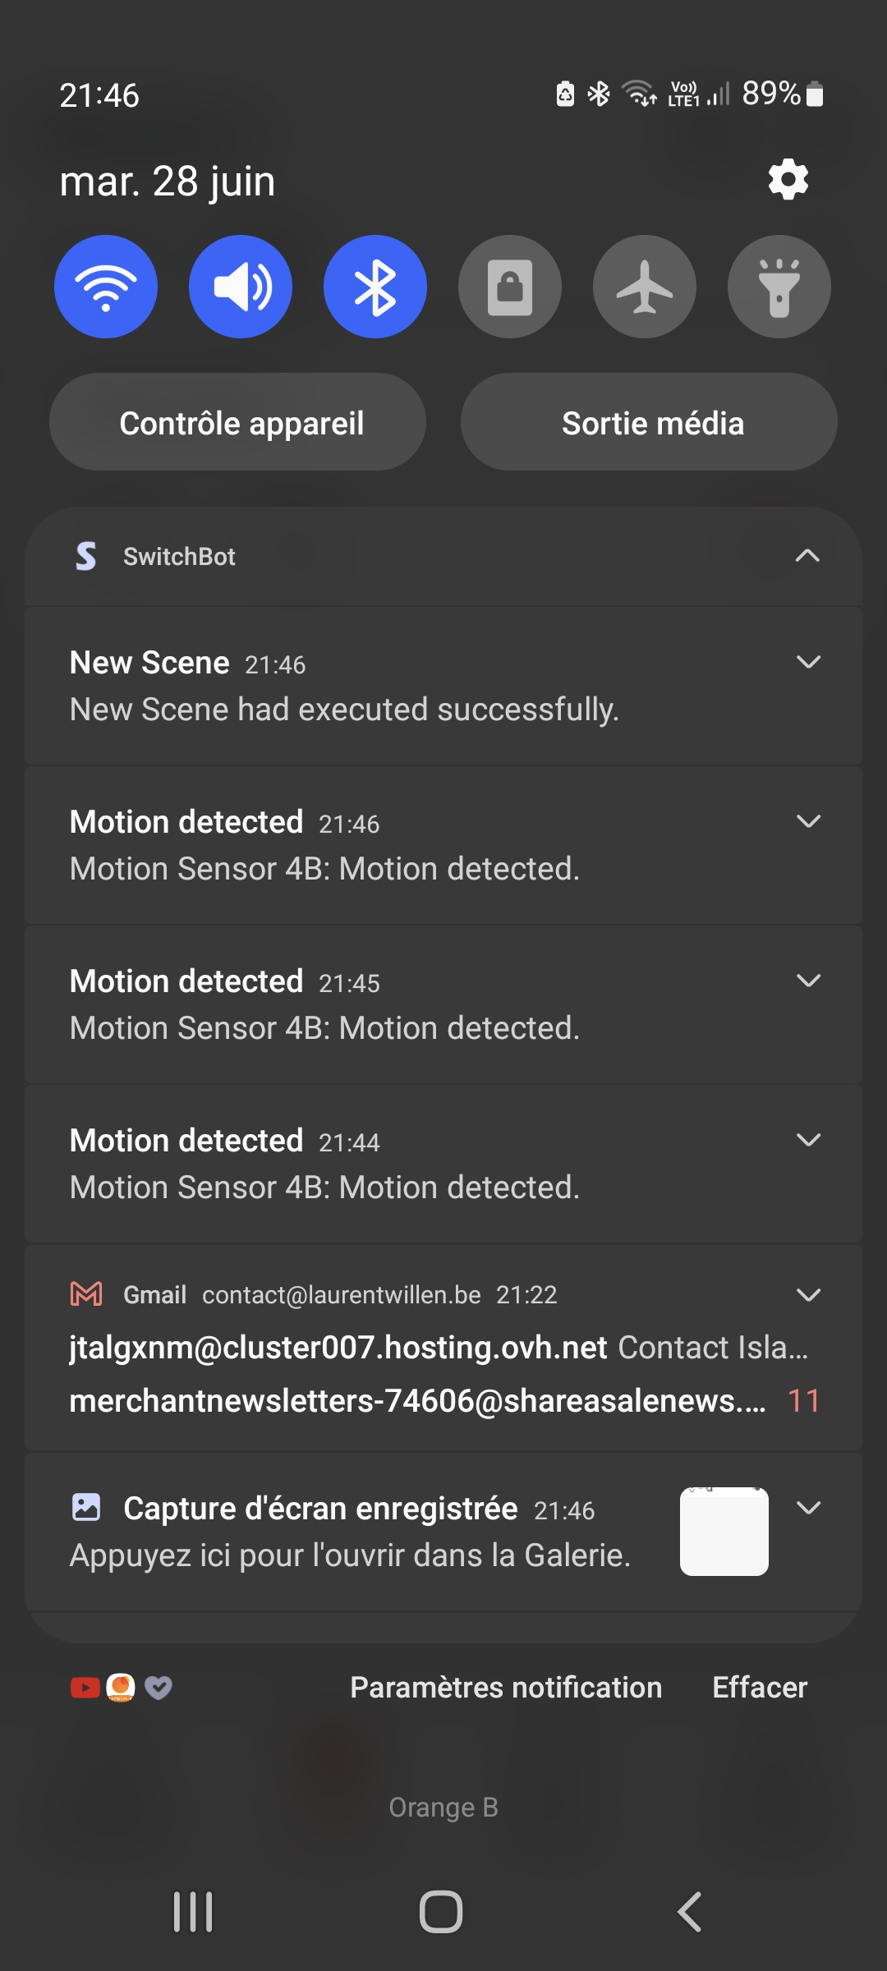The width and height of the screenshot is (887, 1971).
Task: Expand the Gmail notification chevron
Action: click(808, 1295)
